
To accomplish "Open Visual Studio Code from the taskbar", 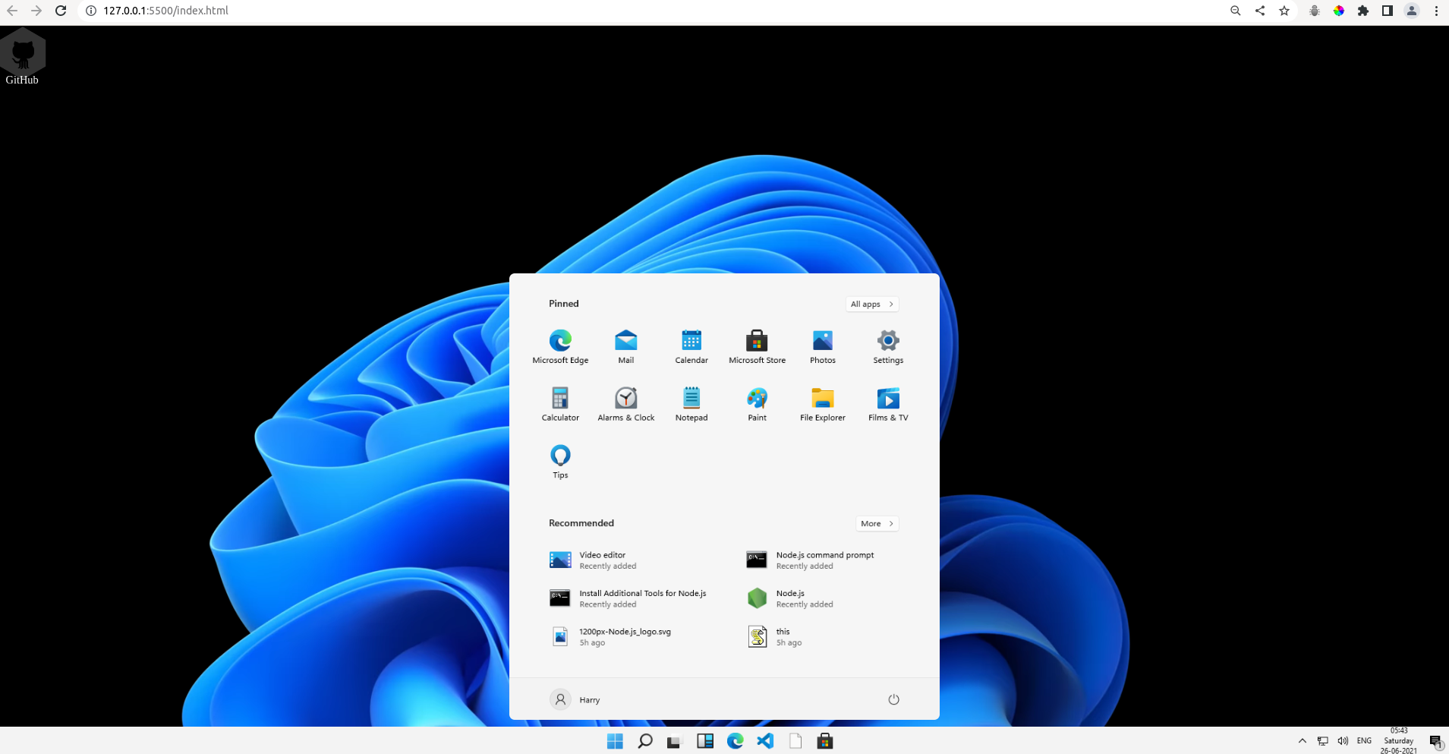I will click(765, 740).
